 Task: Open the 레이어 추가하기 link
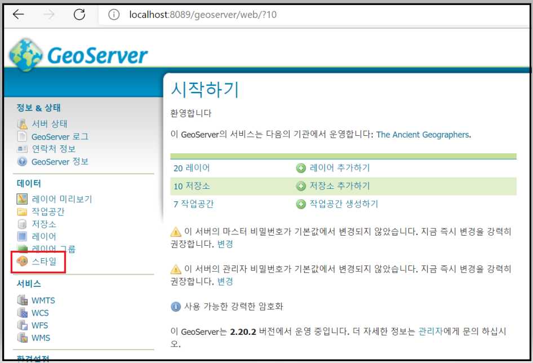[x=340, y=168]
